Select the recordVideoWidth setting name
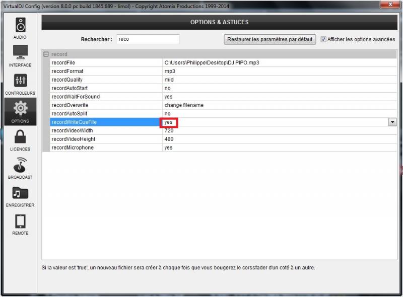 [72, 130]
